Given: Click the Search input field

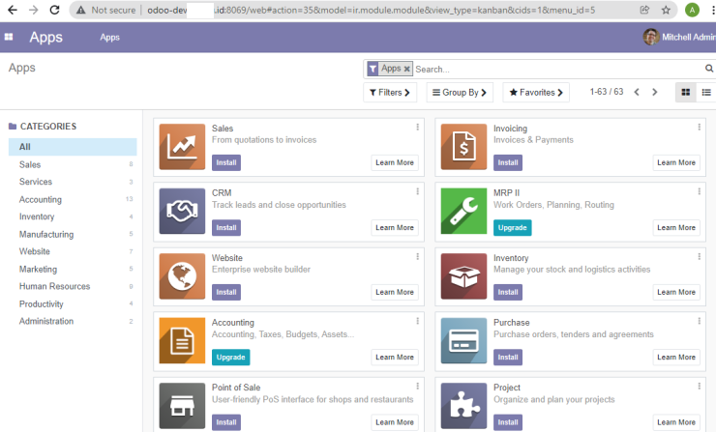Looking at the screenshot, I should (558, 69).
